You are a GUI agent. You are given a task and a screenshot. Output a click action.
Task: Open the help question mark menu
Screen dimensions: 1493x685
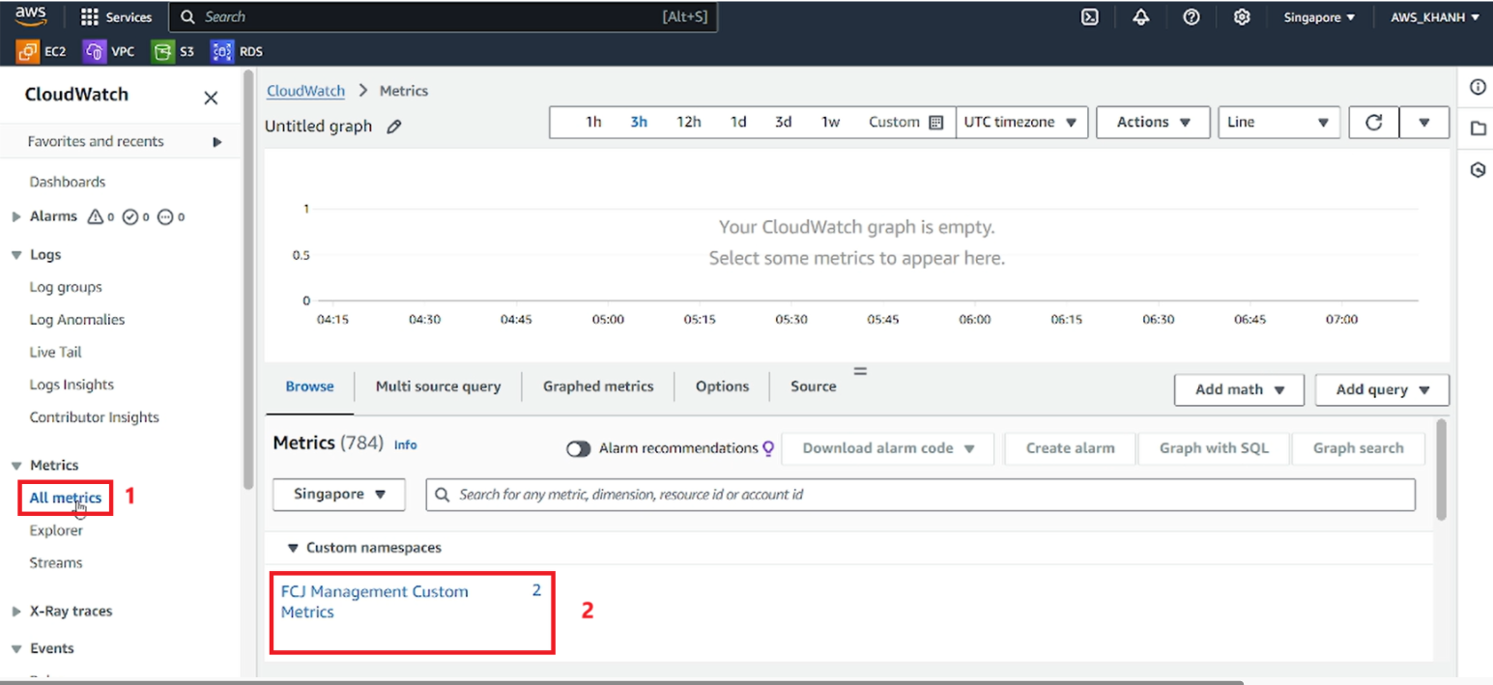pyautogui.click(x=1192, y=17)
